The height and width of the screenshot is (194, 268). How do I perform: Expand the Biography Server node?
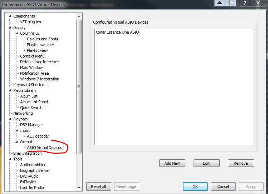coord(16,170)
